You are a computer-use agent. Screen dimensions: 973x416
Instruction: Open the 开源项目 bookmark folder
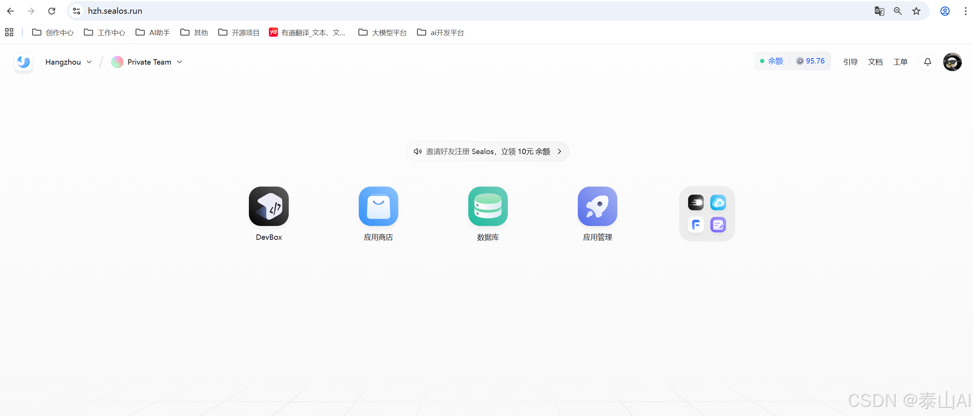click(x=239, y=32)
